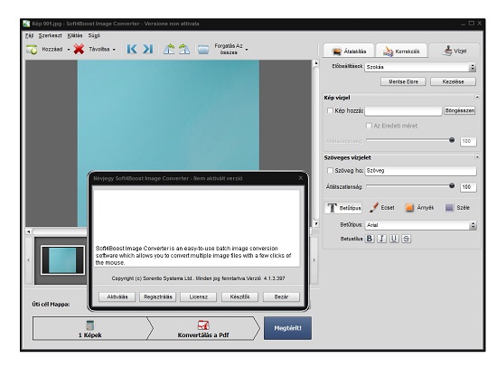Image resolution: width=497 pixels, height=367 pixels.
Task: Switch to the Vízjel tab
Action: (x=455, y=51)
